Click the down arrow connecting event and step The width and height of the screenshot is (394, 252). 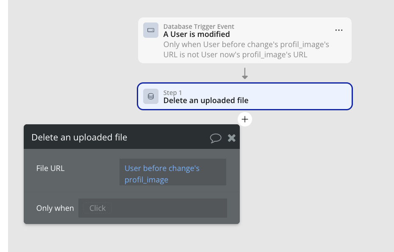[x=245, y=74]
